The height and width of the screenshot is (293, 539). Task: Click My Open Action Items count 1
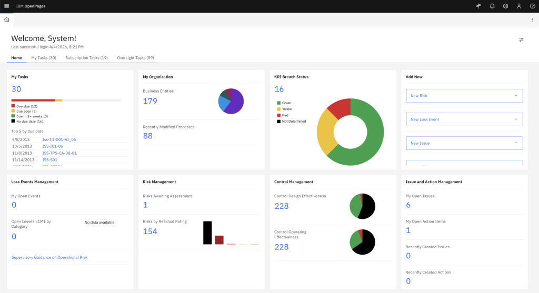tap(408, 230)
